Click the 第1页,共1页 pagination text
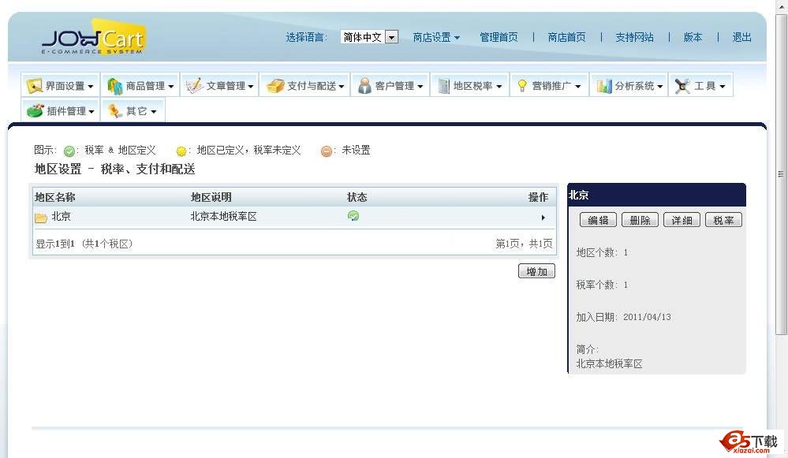The width and height of the screenshot is (788, 458). click(x=524, y=244)
